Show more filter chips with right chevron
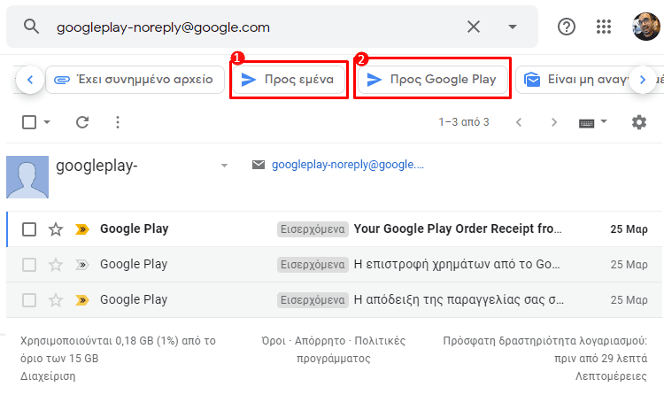 point(643,79)
